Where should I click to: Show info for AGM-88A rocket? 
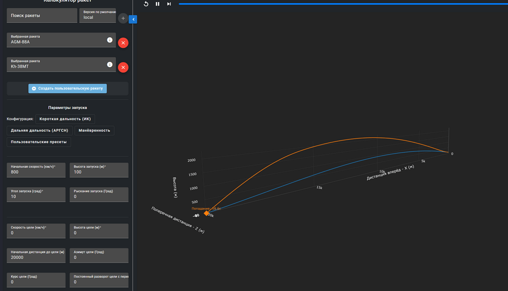(110, 40)
